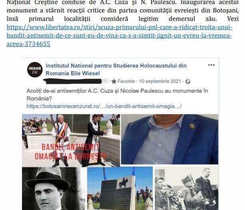Click the post caption about A.C. Cuza

[x=117, y=95]
